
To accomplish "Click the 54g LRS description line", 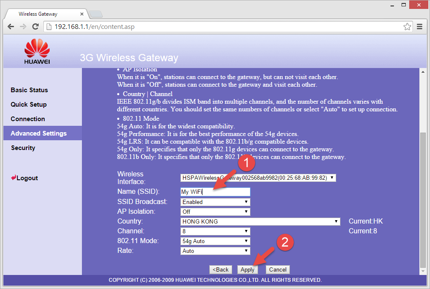I will point(213,142).
